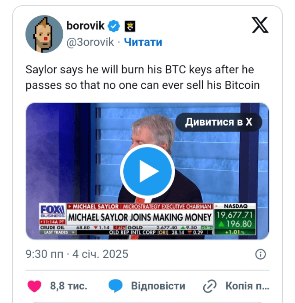Open the 9:30 пп · 4 січ. 2025 timestamp
The image size is (295, 303).
[x=77, y=254]
